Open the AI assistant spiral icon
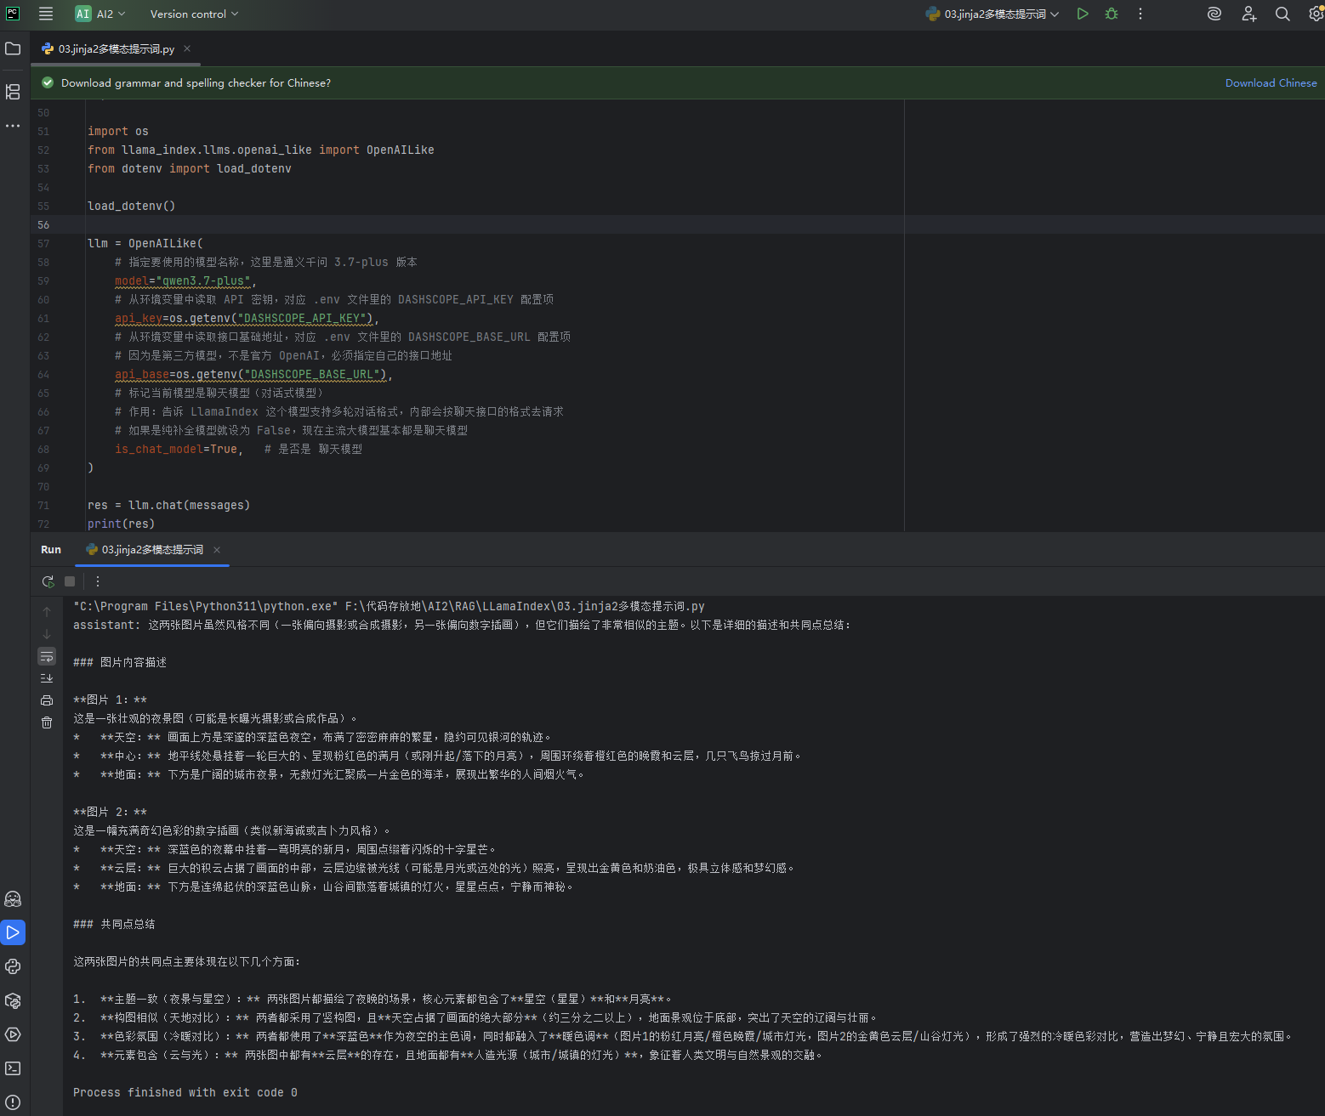The image size is (1325, 1116). tap(1214, 14)
